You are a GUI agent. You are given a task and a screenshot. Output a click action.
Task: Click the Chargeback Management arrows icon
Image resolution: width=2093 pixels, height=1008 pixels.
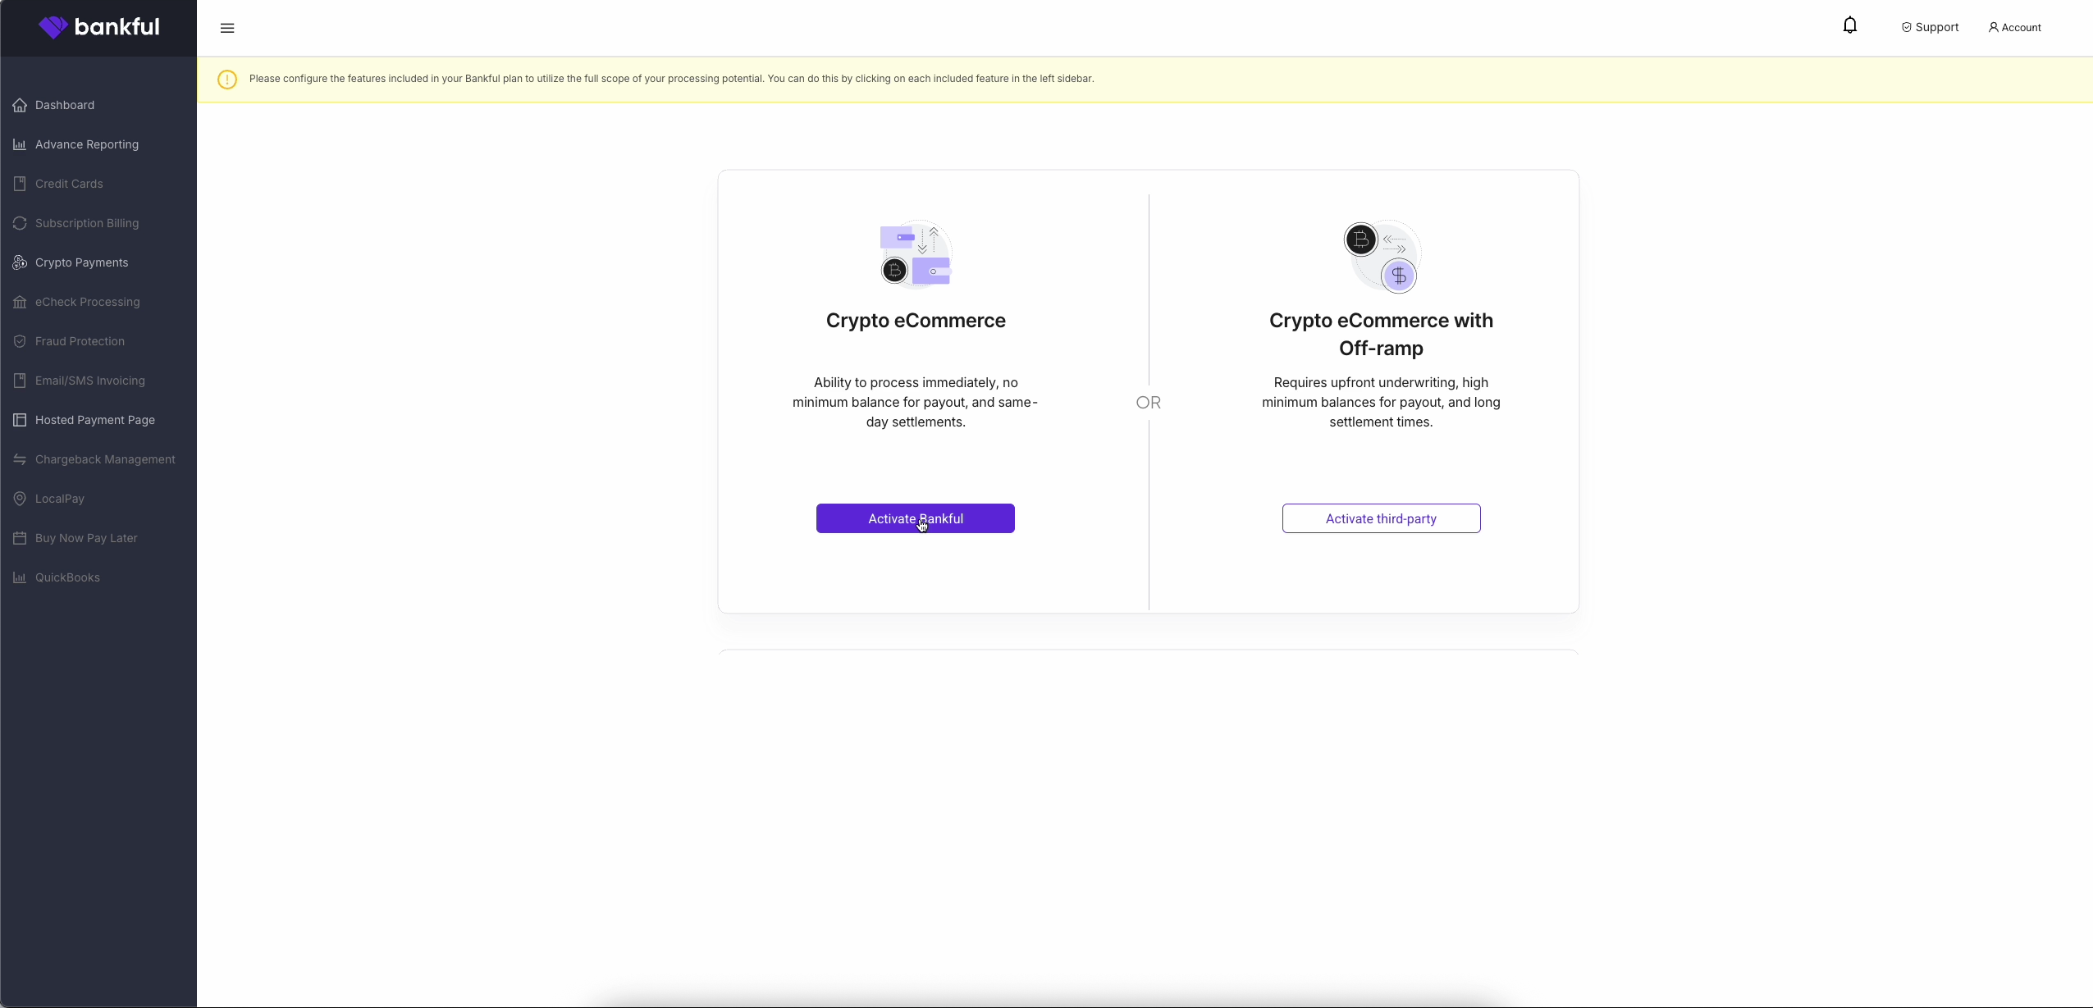click(20, 459)
